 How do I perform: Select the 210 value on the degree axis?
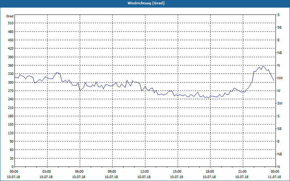tap(11, 108)
